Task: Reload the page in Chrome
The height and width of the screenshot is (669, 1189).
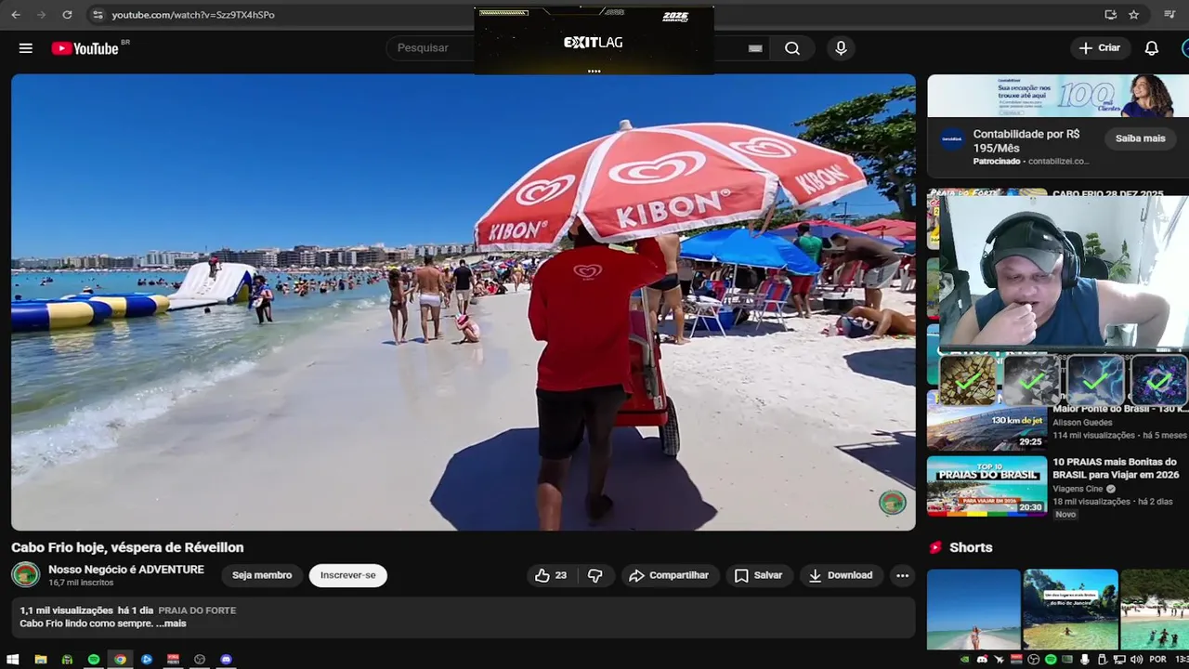Action: click(x=67, y=15)
